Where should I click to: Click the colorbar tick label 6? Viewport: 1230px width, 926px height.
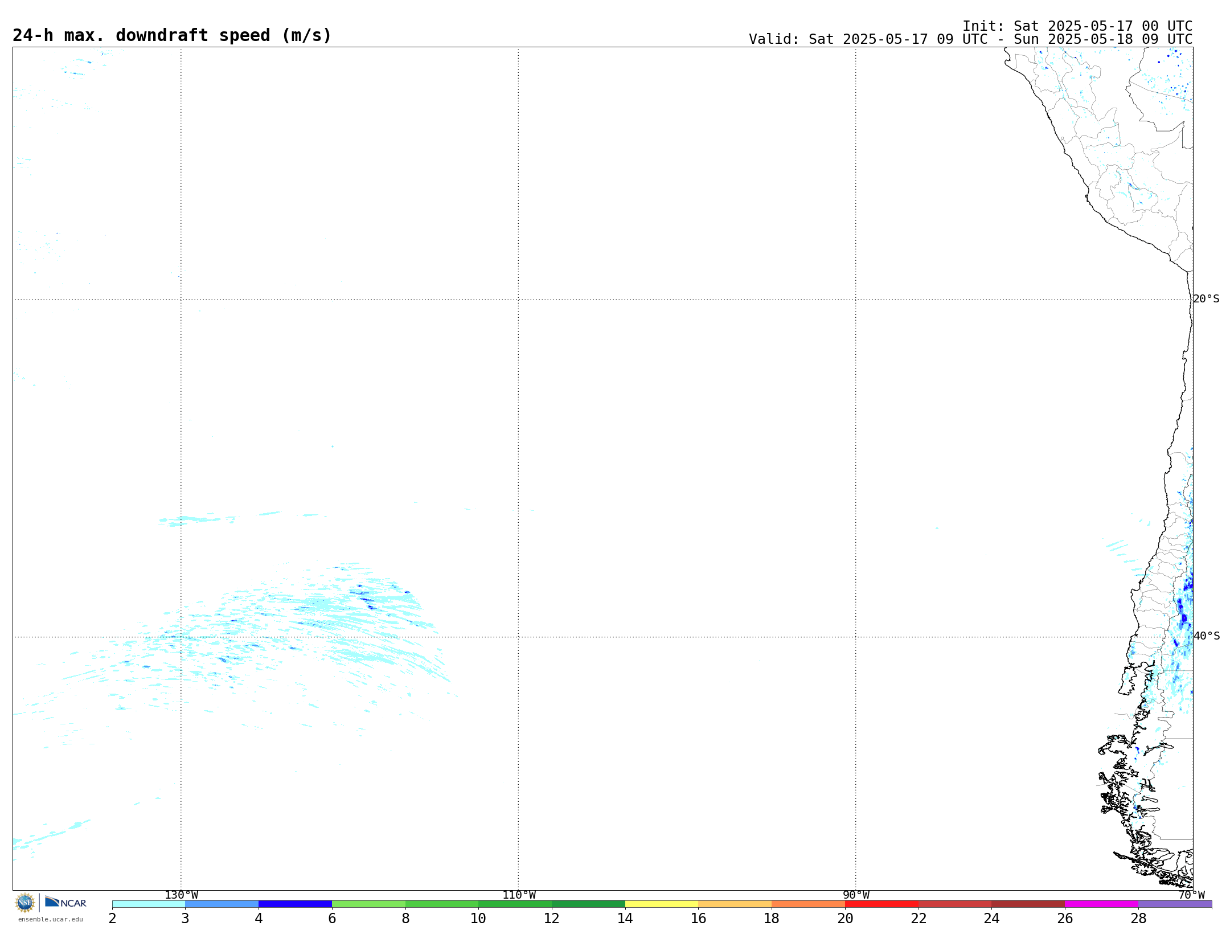point(332,919)
